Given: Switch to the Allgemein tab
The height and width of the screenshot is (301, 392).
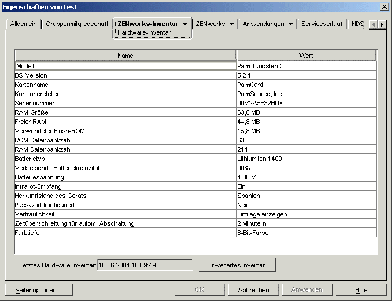Looking at the screenshot, I should [x=23, y=24].
